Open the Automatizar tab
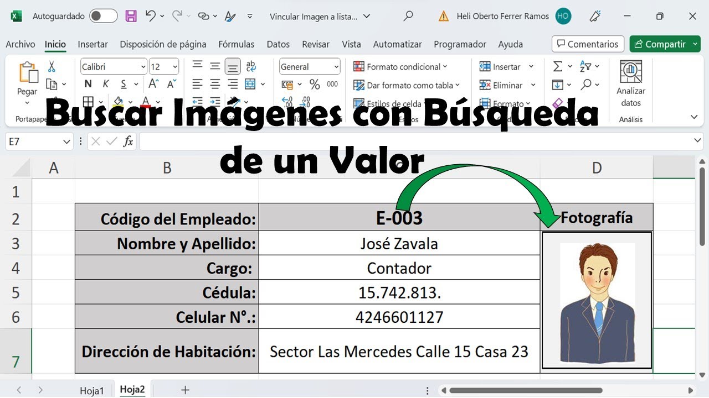The width and height of the screenshot is (709, 398). (x=397, y=44)
